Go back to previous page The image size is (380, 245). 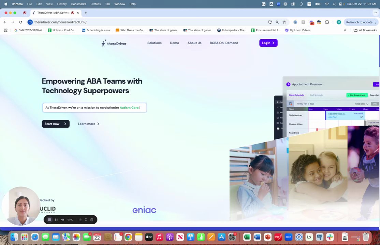[5, 22]
